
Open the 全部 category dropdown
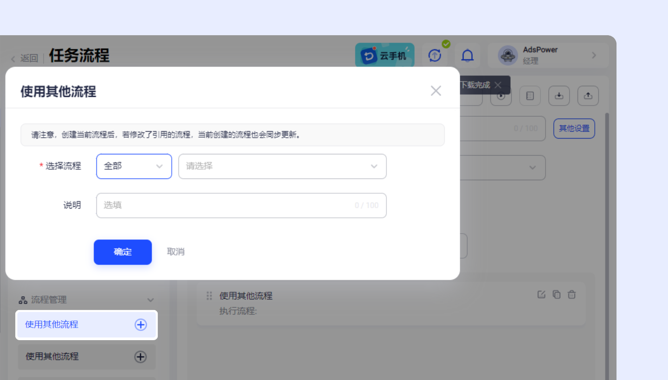pos(134,166)
